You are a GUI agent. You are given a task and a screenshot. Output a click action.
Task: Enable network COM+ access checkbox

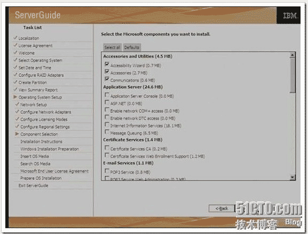pos(107,110)
